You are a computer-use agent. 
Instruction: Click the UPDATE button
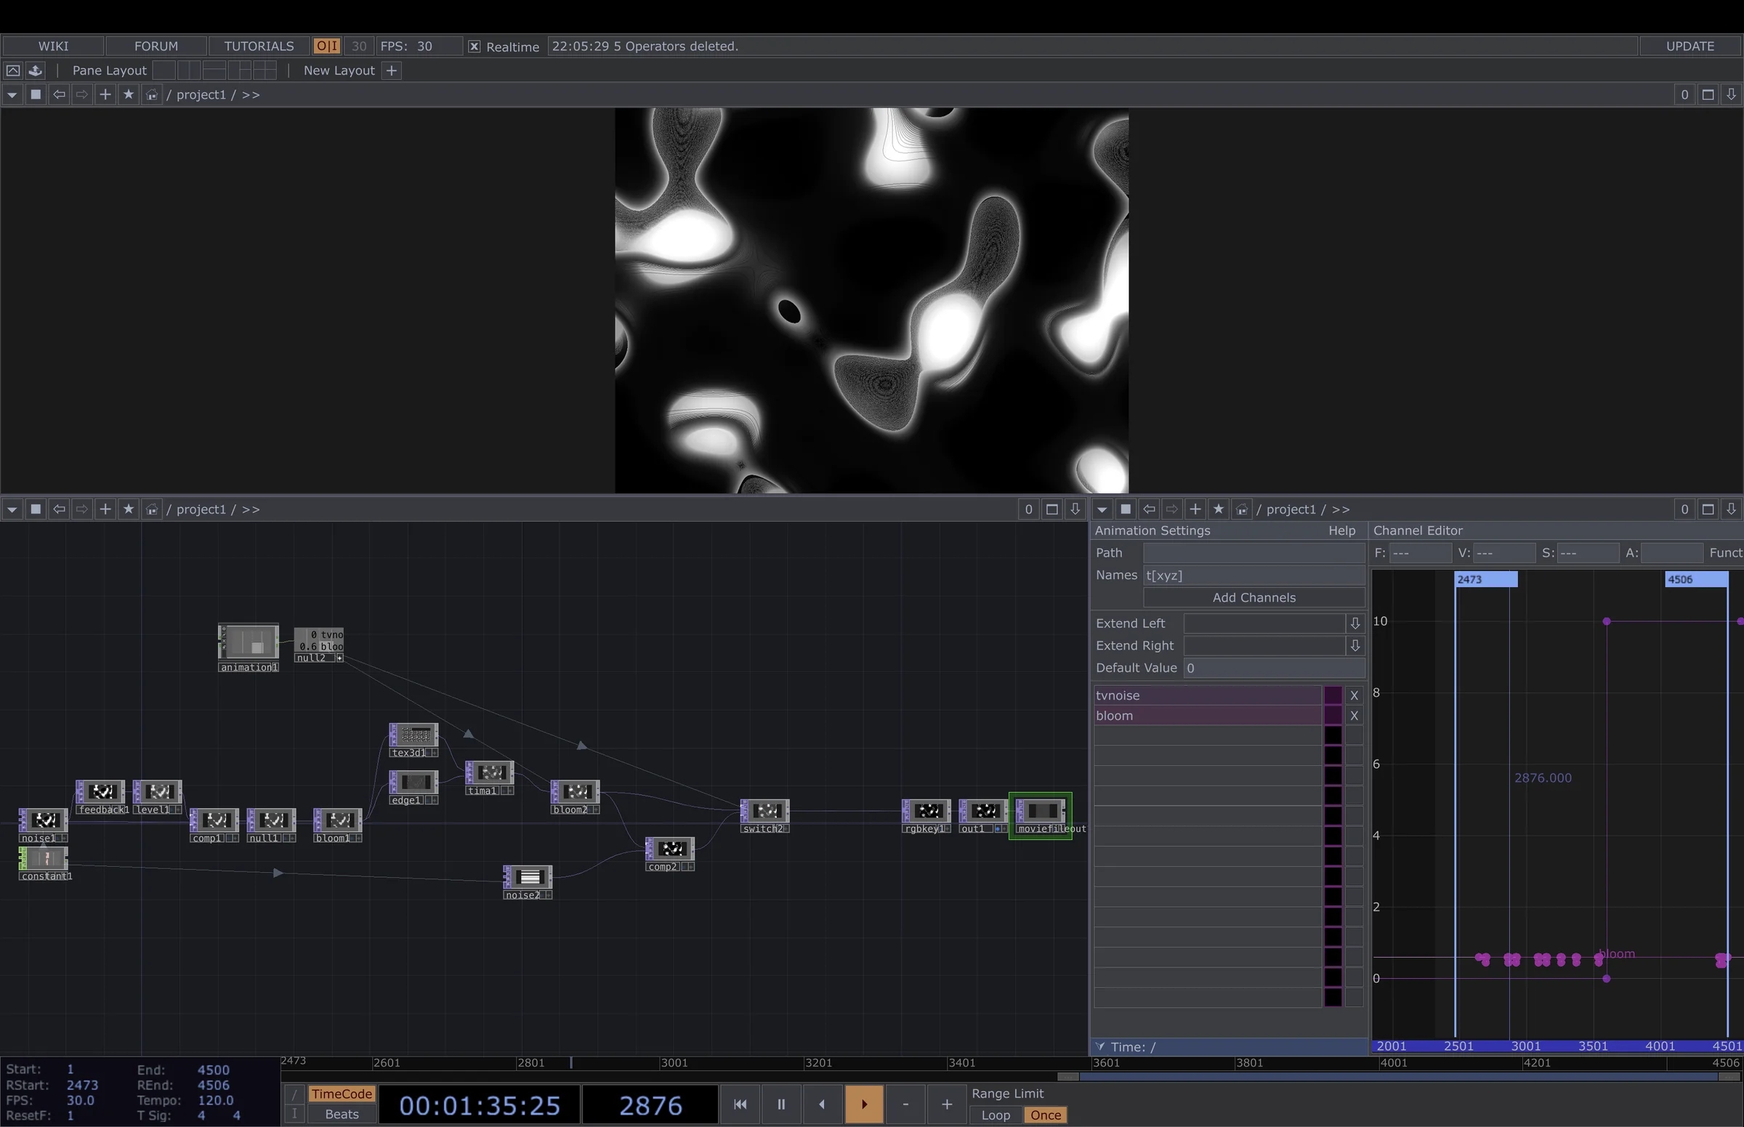coord(1689,46)
